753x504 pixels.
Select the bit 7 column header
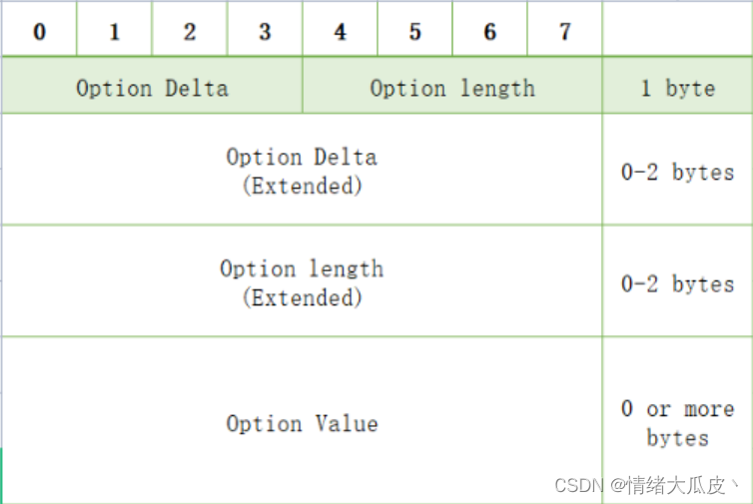pos(564,31)
